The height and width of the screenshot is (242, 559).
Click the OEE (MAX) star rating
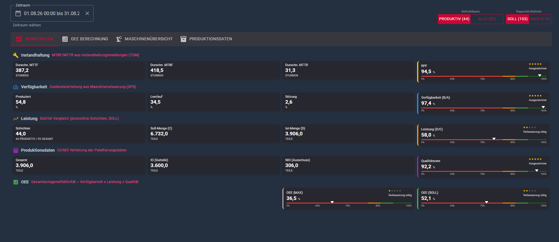point(395,191)
